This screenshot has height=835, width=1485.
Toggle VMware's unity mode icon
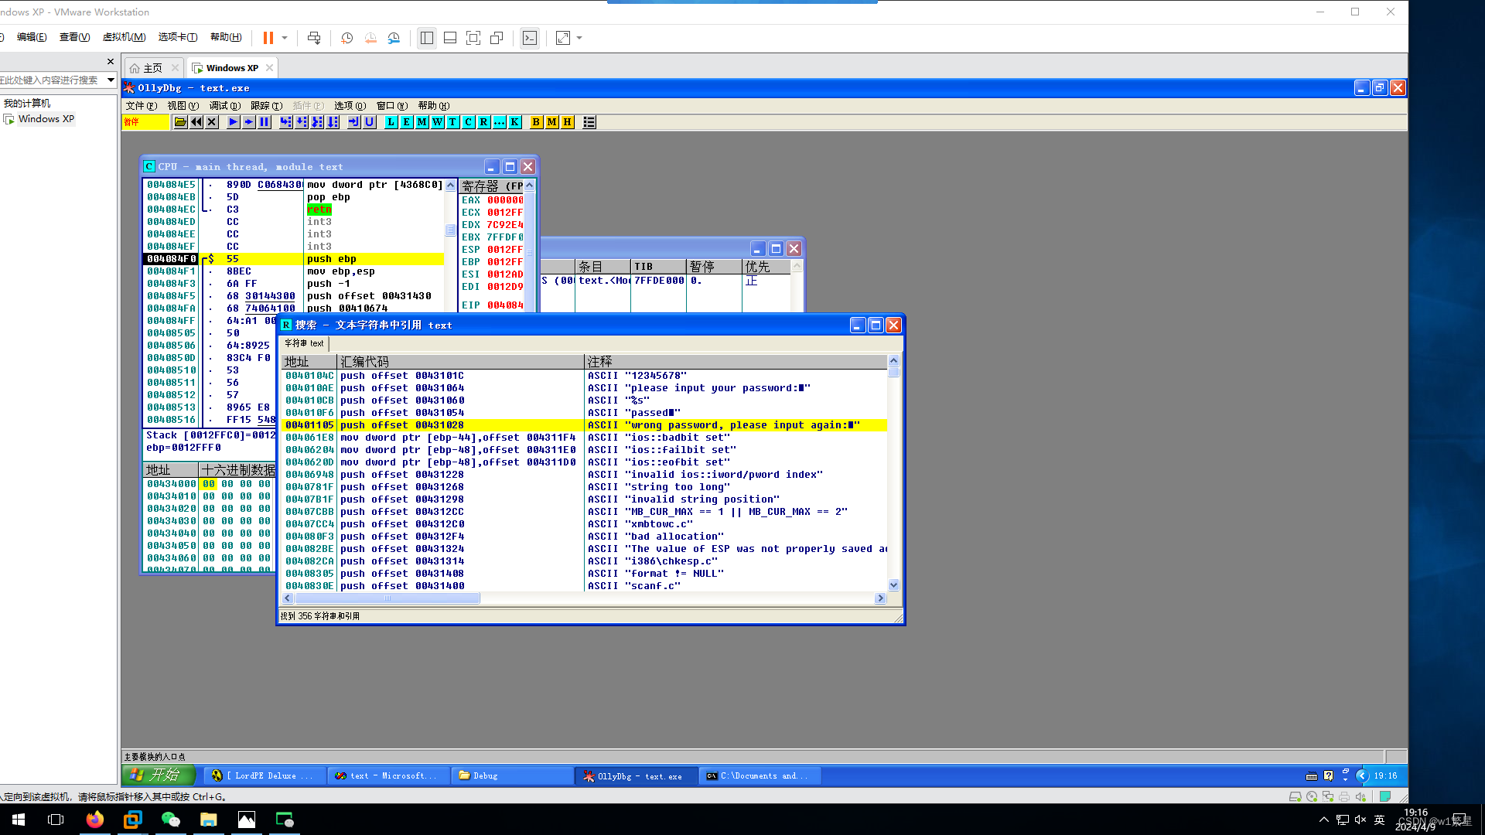(x=497, y=38)
